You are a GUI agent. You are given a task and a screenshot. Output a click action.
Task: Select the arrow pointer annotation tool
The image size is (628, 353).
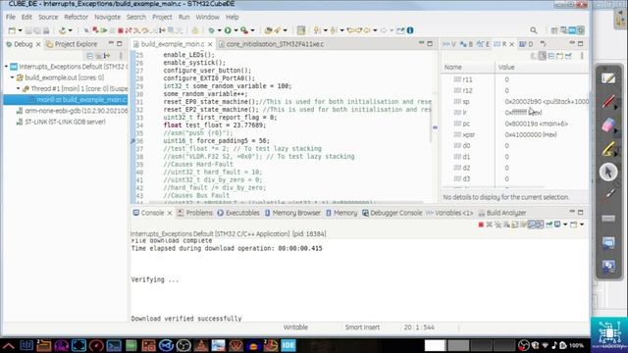coord(608,173)
